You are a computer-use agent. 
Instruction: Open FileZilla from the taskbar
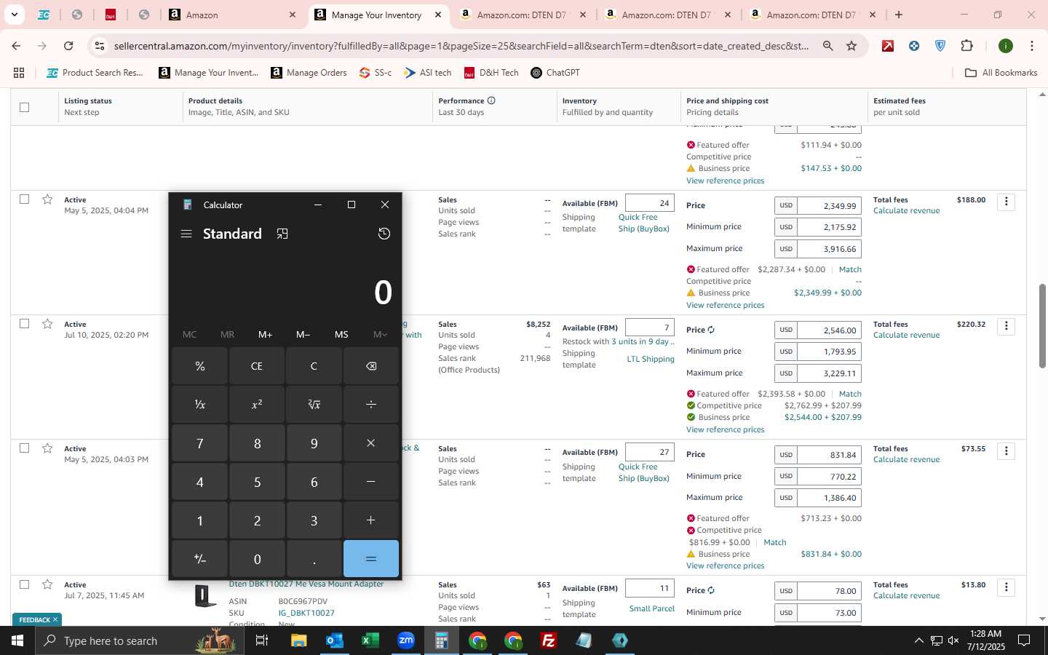[549, 640]
